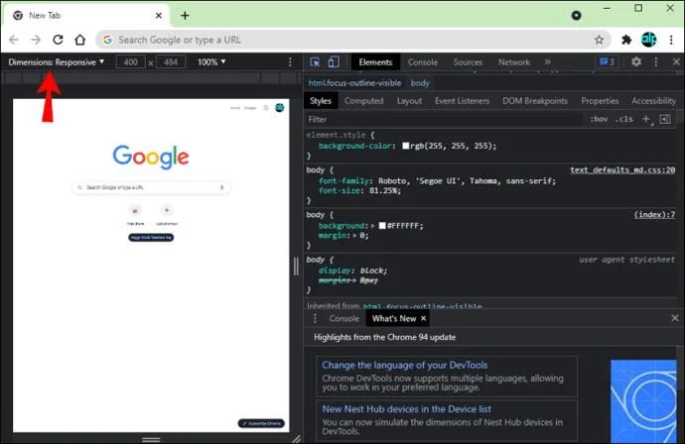Screen dimensions: 685x444
Task: Click the emulated Google search box
Action: (151, 187)
